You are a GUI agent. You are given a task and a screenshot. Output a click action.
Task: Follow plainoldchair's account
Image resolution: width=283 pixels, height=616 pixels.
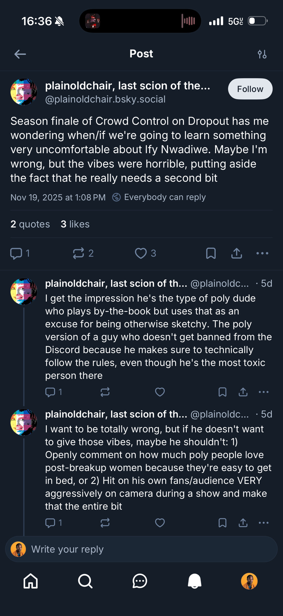pos(250,89)
